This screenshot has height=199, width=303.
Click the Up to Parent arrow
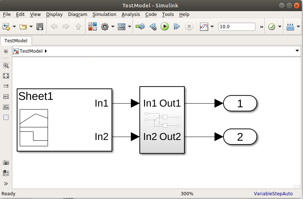[78, 27]
